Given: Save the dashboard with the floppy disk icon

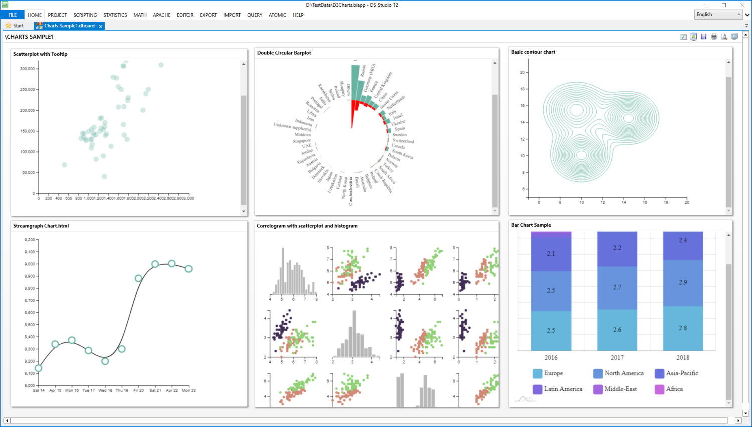Looking at the screenshot, I should 703,36.
